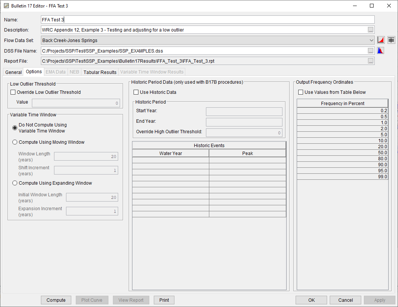Click the Historic Period Start Year field
Screen dimensions: 398x307
tap(244, 111)
